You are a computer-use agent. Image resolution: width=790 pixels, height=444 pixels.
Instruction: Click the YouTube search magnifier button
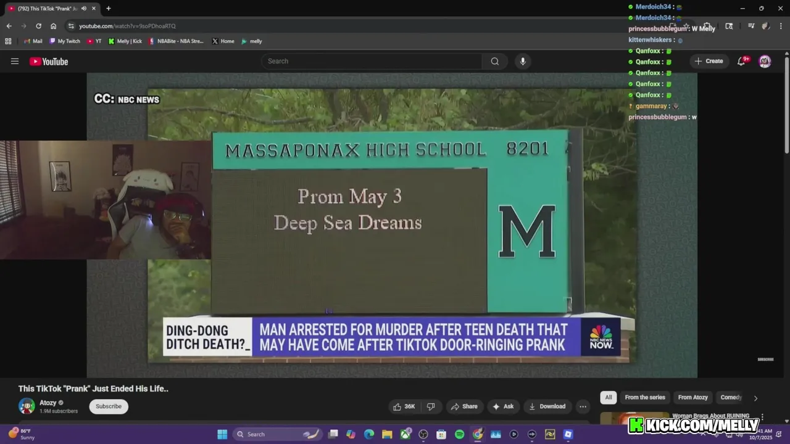pyautogui.click(x=495, y=61)
